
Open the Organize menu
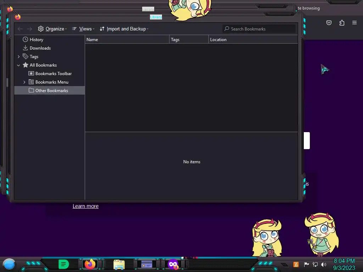click(52, 29)
